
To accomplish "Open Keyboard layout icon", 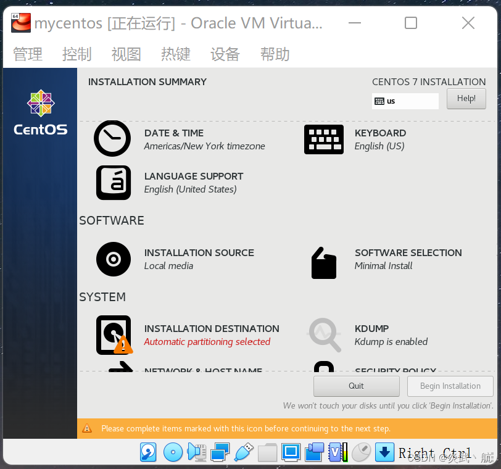I will click(x=324, y=139).
